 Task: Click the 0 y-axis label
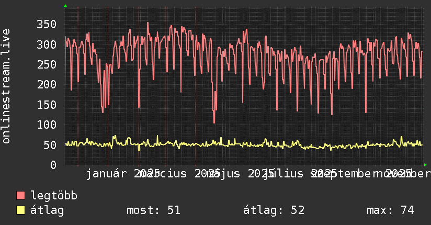click(53, 165)
